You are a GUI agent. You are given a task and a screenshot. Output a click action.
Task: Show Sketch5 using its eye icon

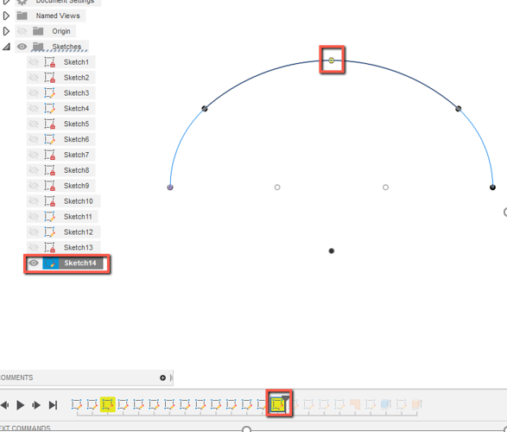point(34,124)
